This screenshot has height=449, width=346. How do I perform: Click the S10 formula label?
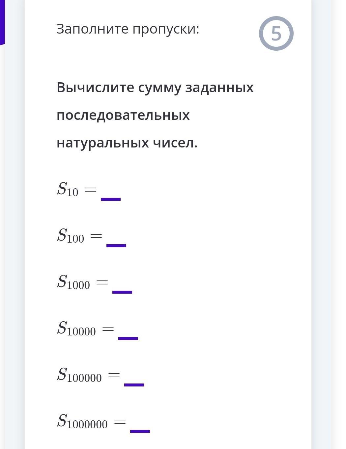(x=68, y=190)
